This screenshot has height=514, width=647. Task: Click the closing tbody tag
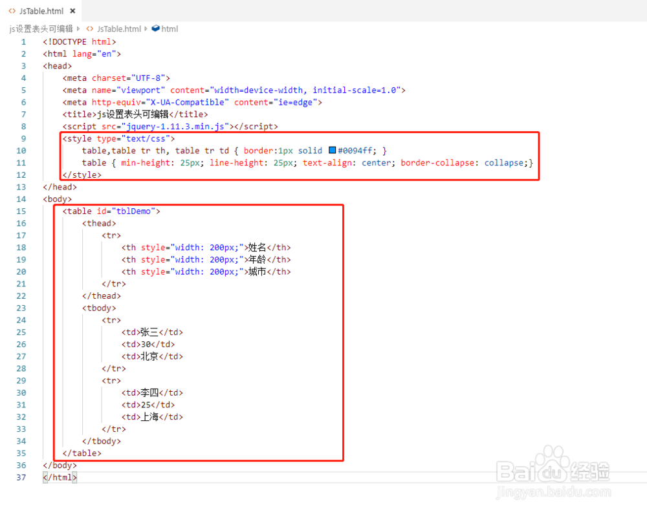(102, 442)
